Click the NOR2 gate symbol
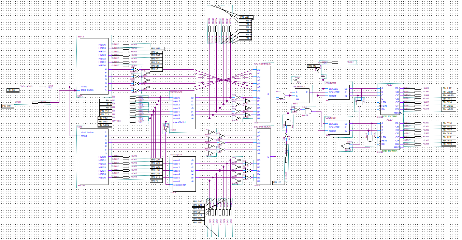This screenshot has height=240, width=462. point(345,147)
